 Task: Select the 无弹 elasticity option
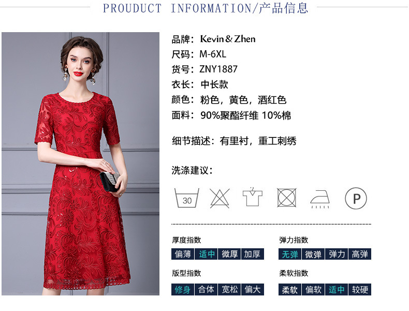click(290, 254)
